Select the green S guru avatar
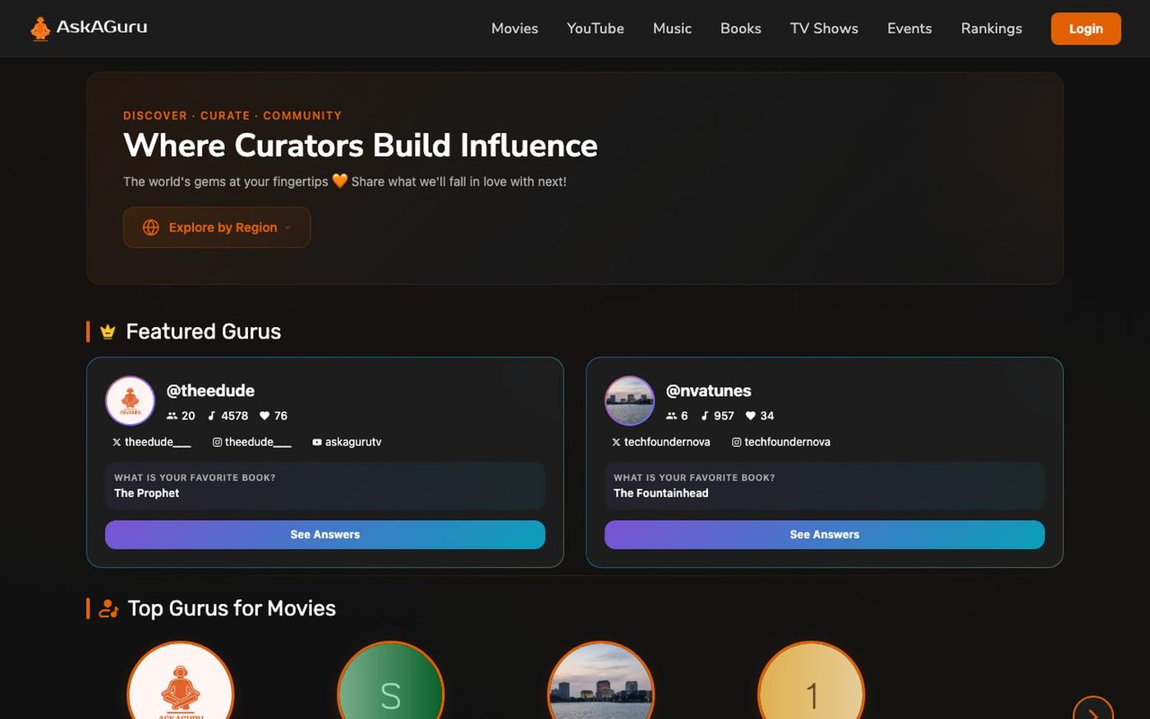 click(391, 680)
